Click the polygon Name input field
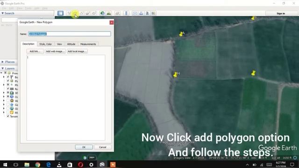Viewport: 299px width, 168px height. click(x=70, y=34)
